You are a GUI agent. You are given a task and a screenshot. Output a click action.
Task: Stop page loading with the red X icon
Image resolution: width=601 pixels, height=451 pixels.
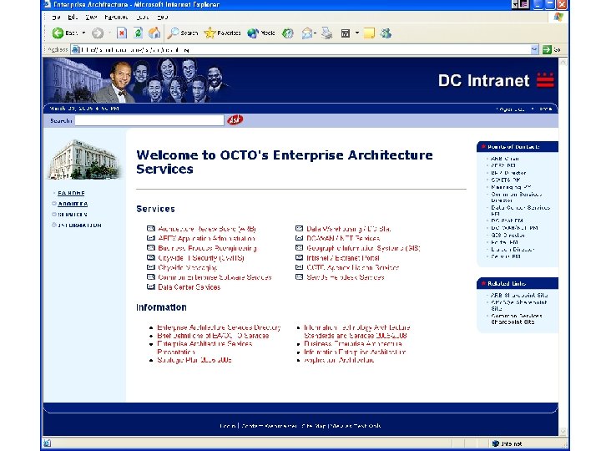122,33
